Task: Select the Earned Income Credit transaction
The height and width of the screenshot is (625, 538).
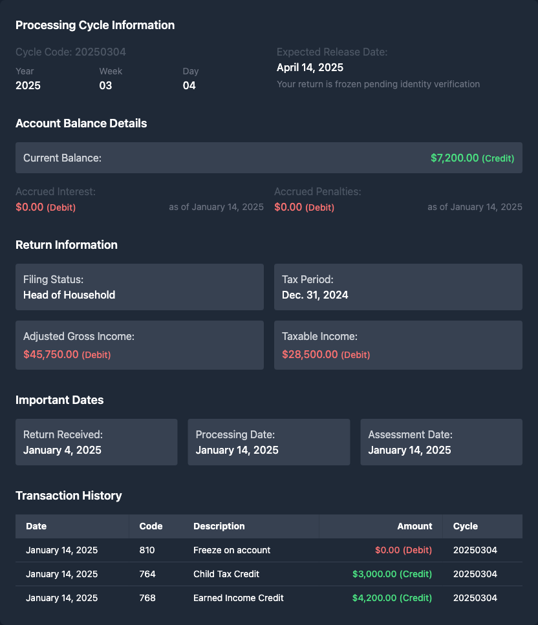Action: [238, 598]
